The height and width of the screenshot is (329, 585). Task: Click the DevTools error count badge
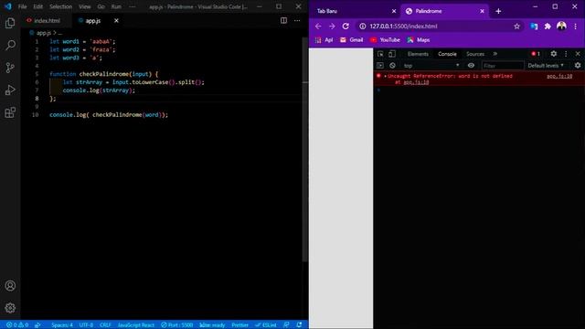[536, 54]
